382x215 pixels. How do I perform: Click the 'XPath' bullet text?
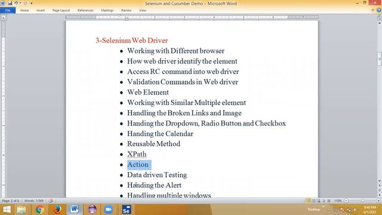click(x=137, y=154)
